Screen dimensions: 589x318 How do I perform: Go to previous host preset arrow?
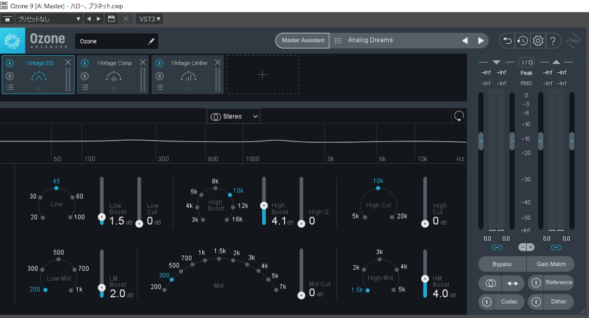coord(89,19)
